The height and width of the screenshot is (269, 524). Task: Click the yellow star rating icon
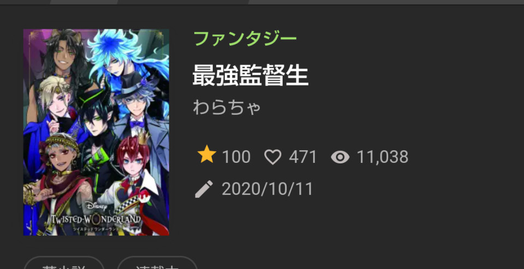(206, 154)
